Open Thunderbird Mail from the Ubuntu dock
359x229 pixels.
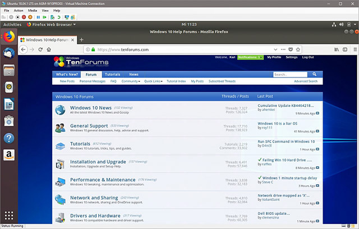coord(9,53)
